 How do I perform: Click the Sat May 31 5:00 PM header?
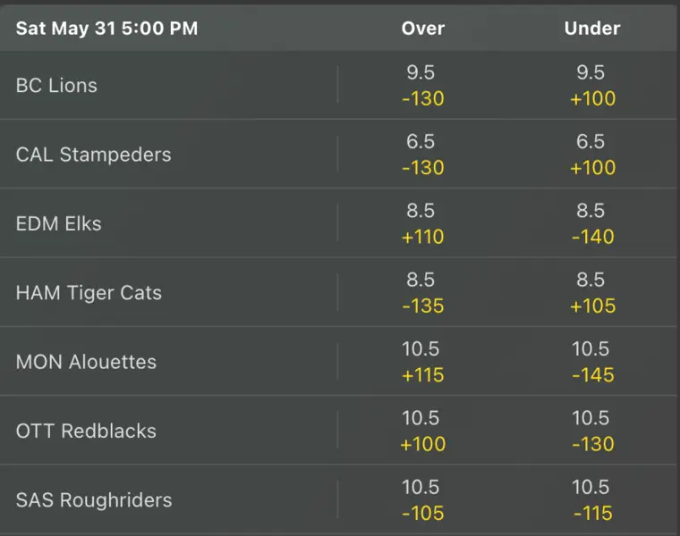click(106, 29)
